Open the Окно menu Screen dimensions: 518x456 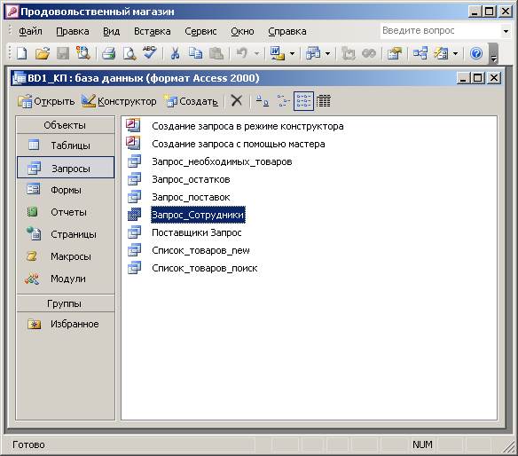pos(242,31)
